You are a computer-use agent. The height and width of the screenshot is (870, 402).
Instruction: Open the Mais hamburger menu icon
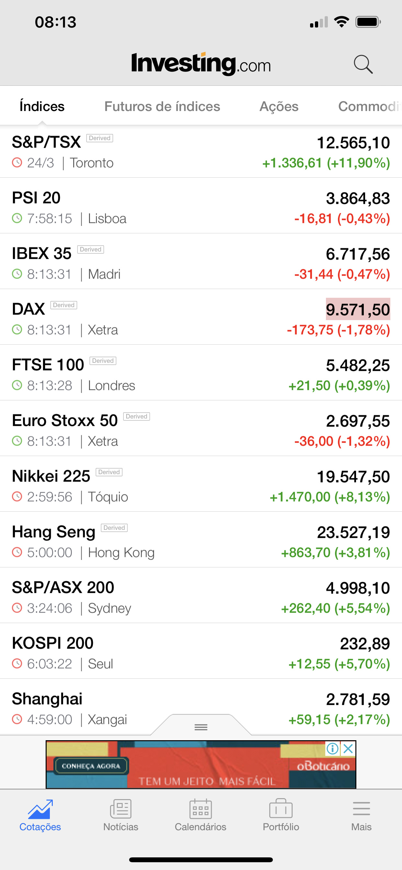click(361, 809)
